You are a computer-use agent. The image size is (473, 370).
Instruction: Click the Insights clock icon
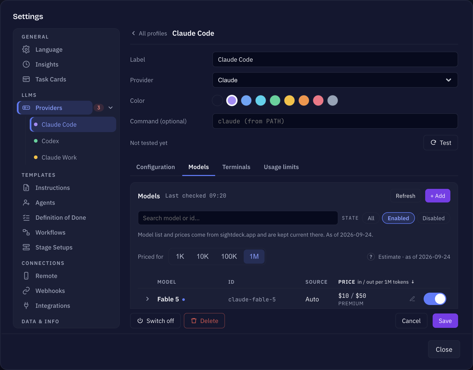click(x=26, y=64)
